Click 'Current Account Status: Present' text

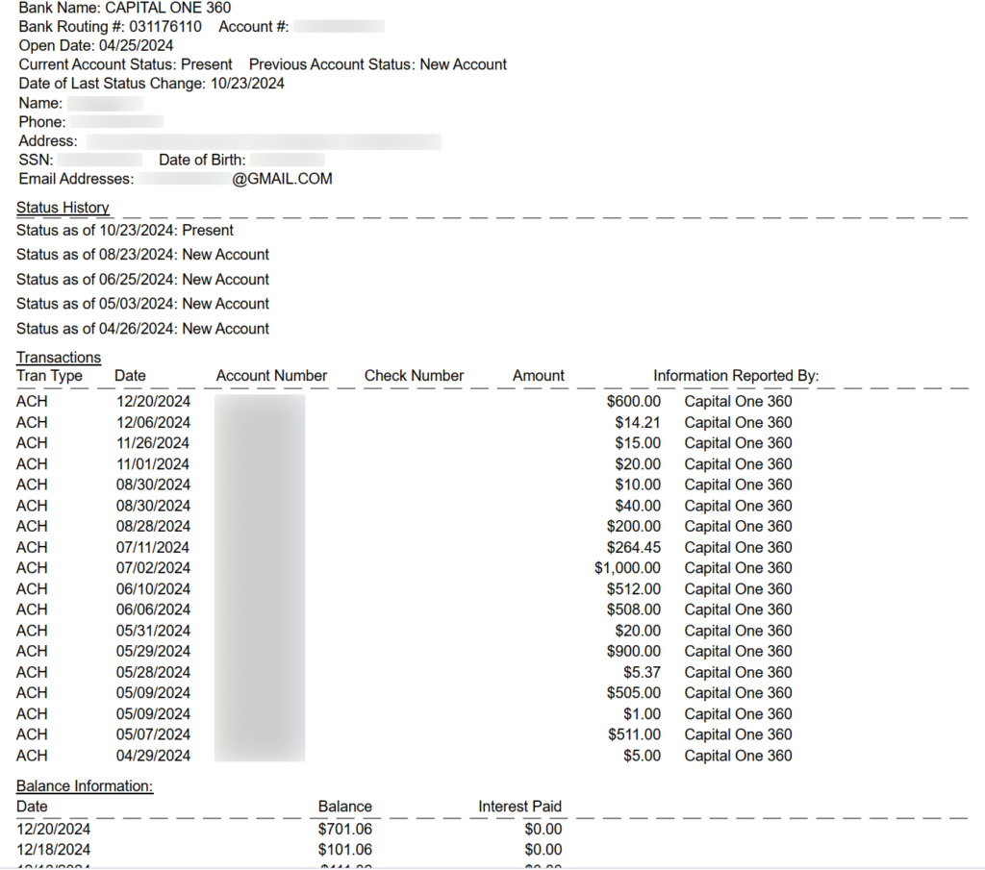(x=126, y=64)
